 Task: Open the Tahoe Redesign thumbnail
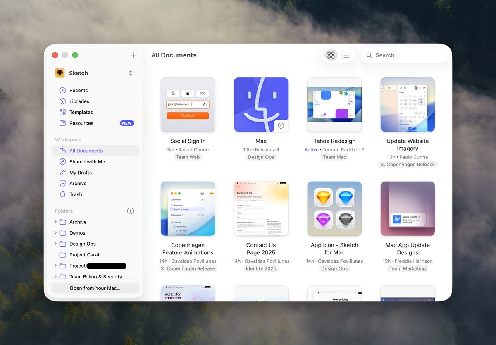(334, 105)
